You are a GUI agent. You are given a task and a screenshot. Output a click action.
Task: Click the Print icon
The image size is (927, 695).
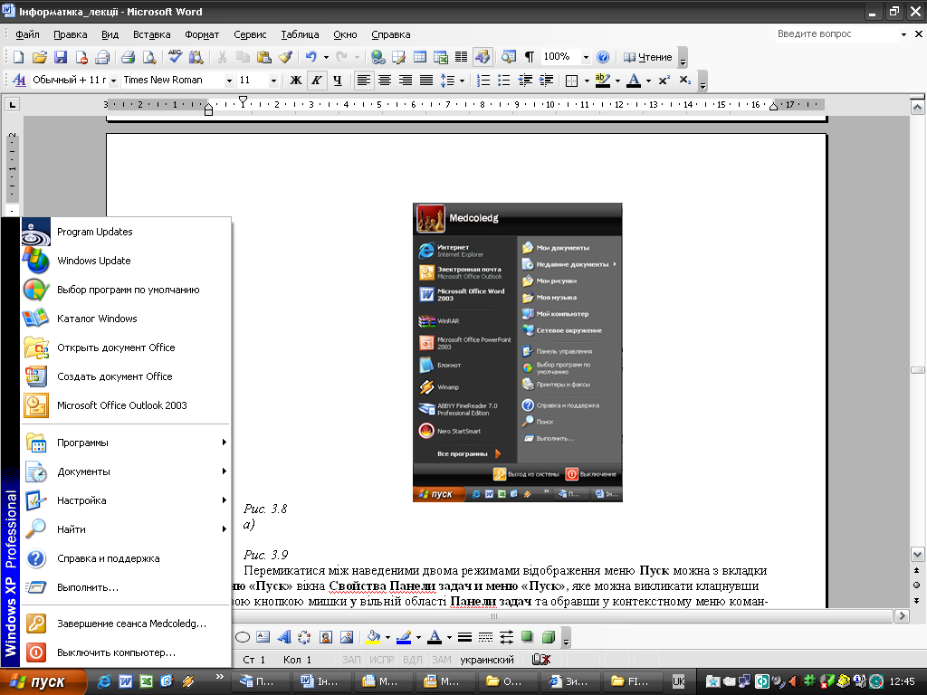pyautogui.click(x=128, y=57)
